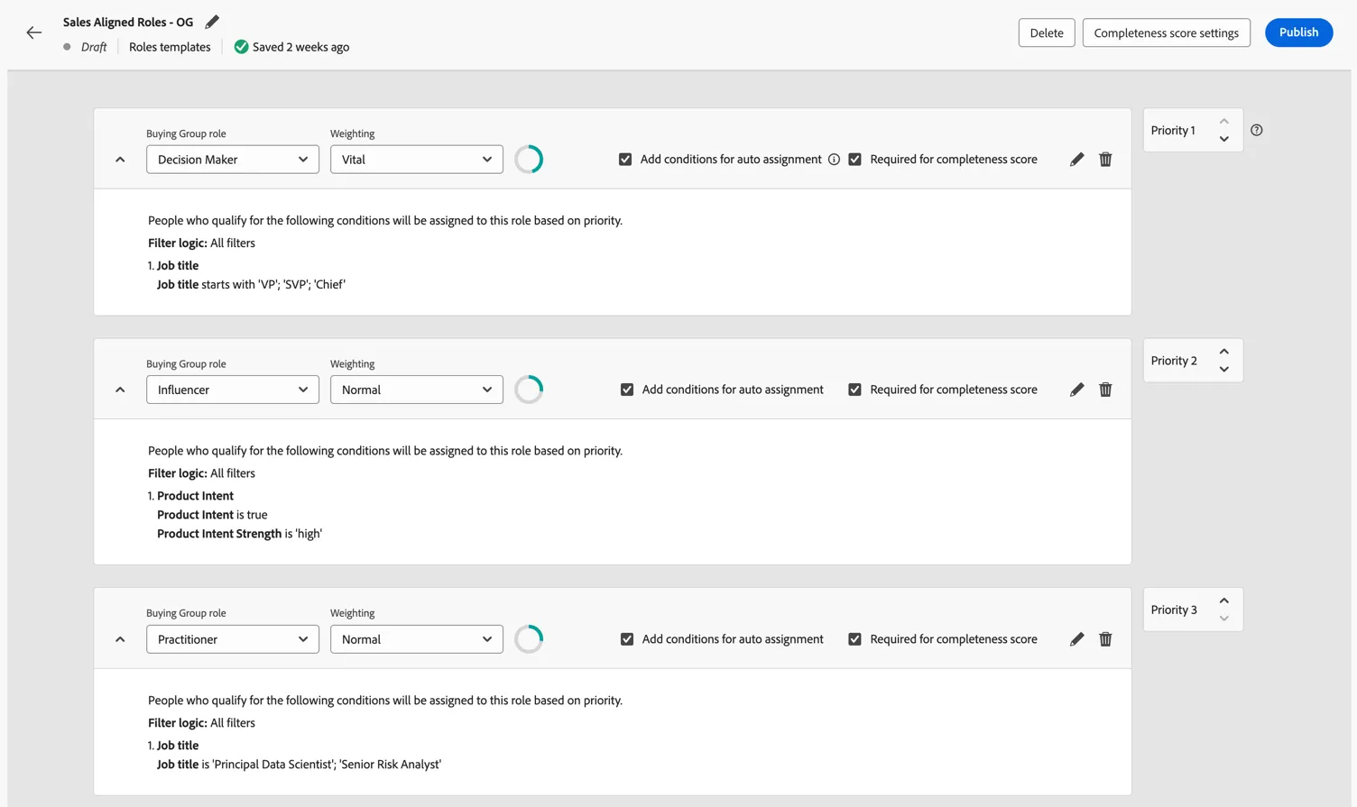
Task: Disable completeness score requirement for Practitioner
Action: coord(854,639)
